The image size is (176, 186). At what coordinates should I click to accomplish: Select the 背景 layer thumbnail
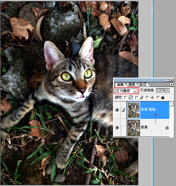point(134,128)
